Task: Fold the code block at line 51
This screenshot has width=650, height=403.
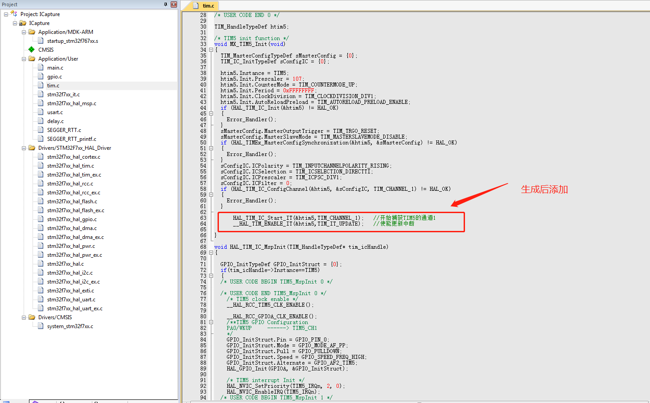Action: [211, 148]
